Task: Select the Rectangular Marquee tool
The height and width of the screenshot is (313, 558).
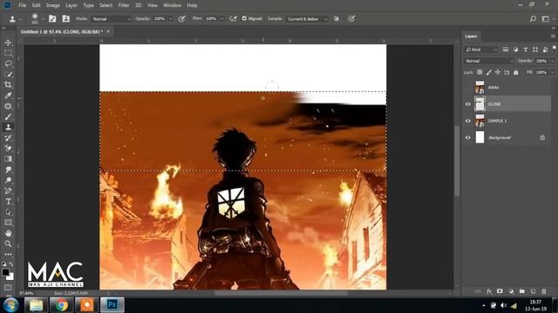Action: tap(8, 53)
